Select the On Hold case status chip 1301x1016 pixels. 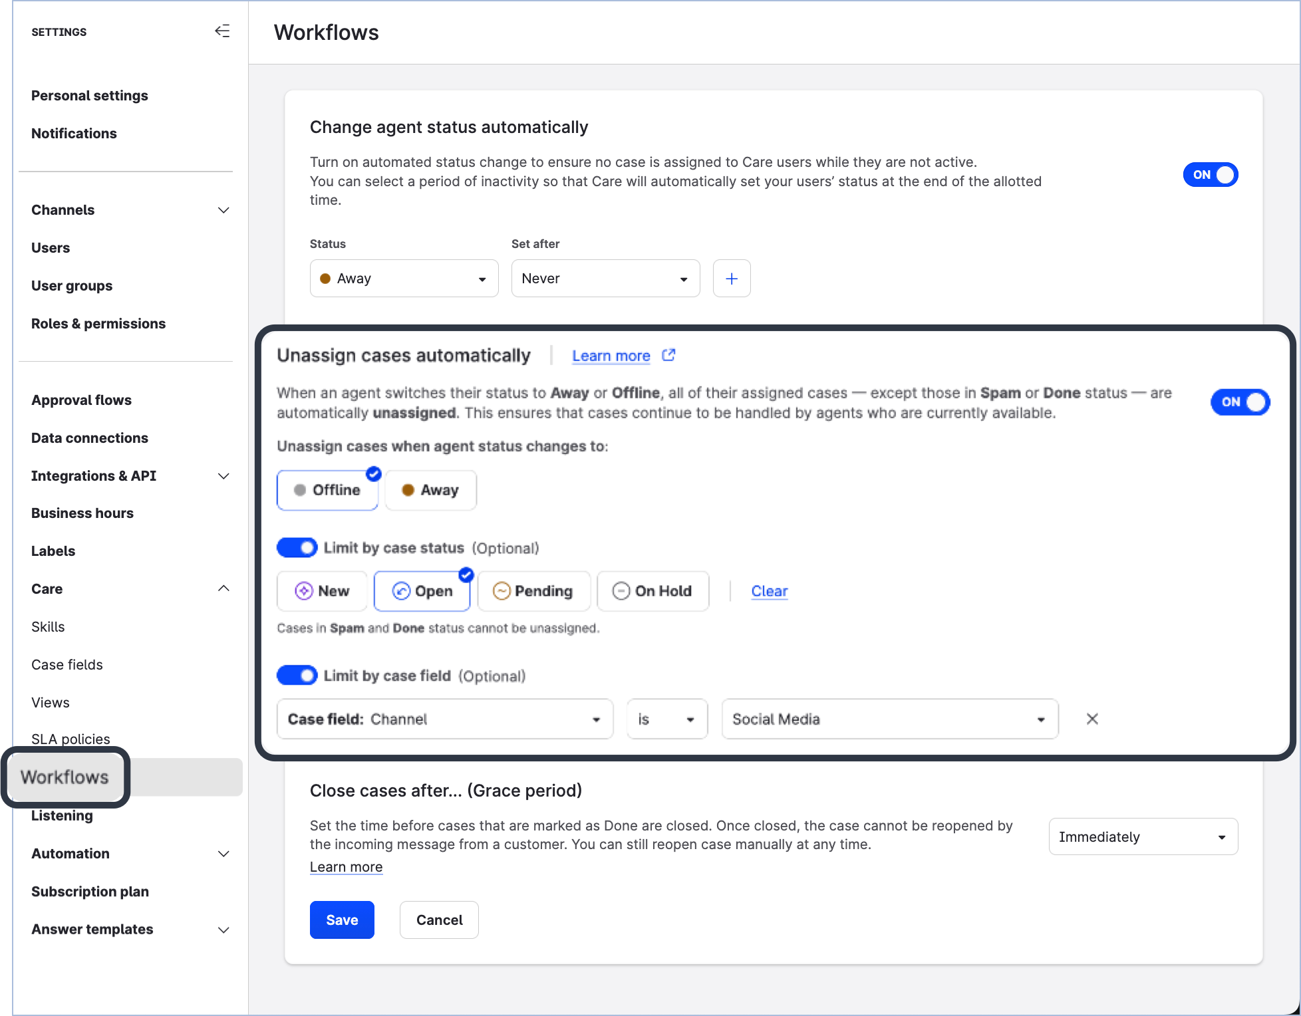point(652,591)
